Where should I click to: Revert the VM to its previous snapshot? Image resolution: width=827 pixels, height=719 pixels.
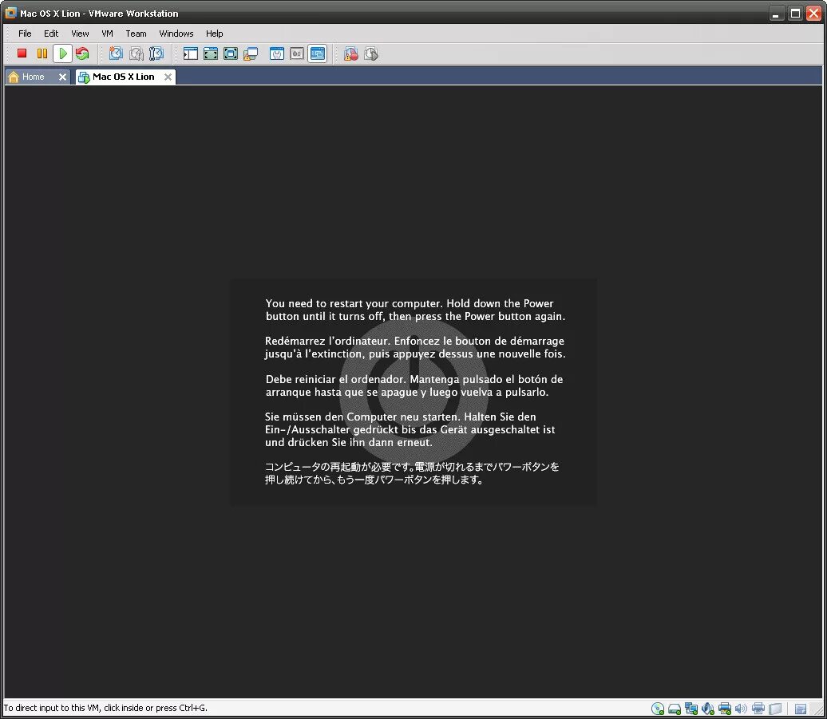136,53
